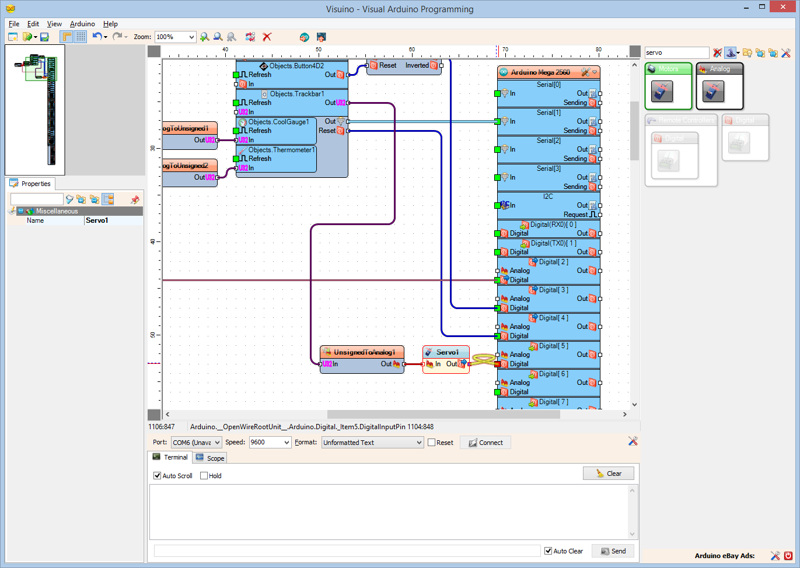Screen dimensions: 800x568
Task: Toggle the grid display icon in the toolbar
Action: pos(80,37)
